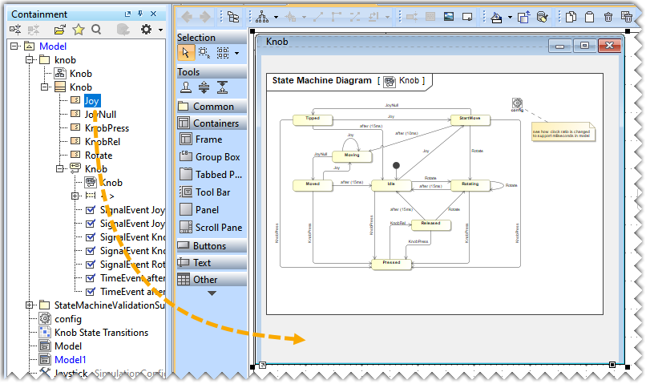
Task: Collapse the knob package tree node
Action: [x=30, y=60]
